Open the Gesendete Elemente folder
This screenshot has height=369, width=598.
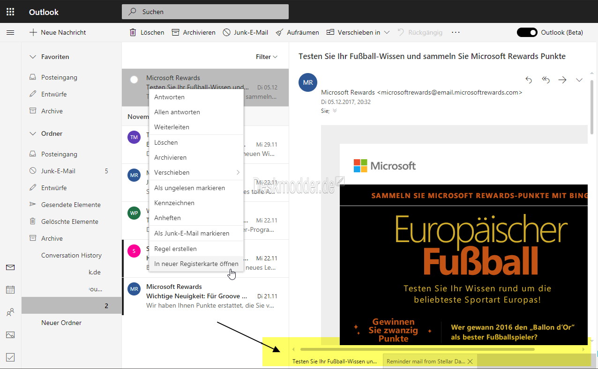[71, 205]
